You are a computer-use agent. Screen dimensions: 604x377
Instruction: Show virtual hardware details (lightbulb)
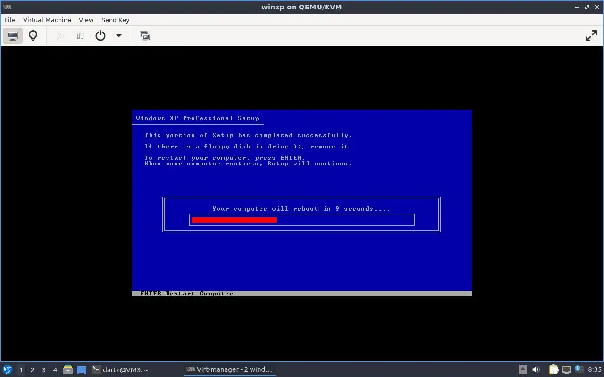(33, 36)
